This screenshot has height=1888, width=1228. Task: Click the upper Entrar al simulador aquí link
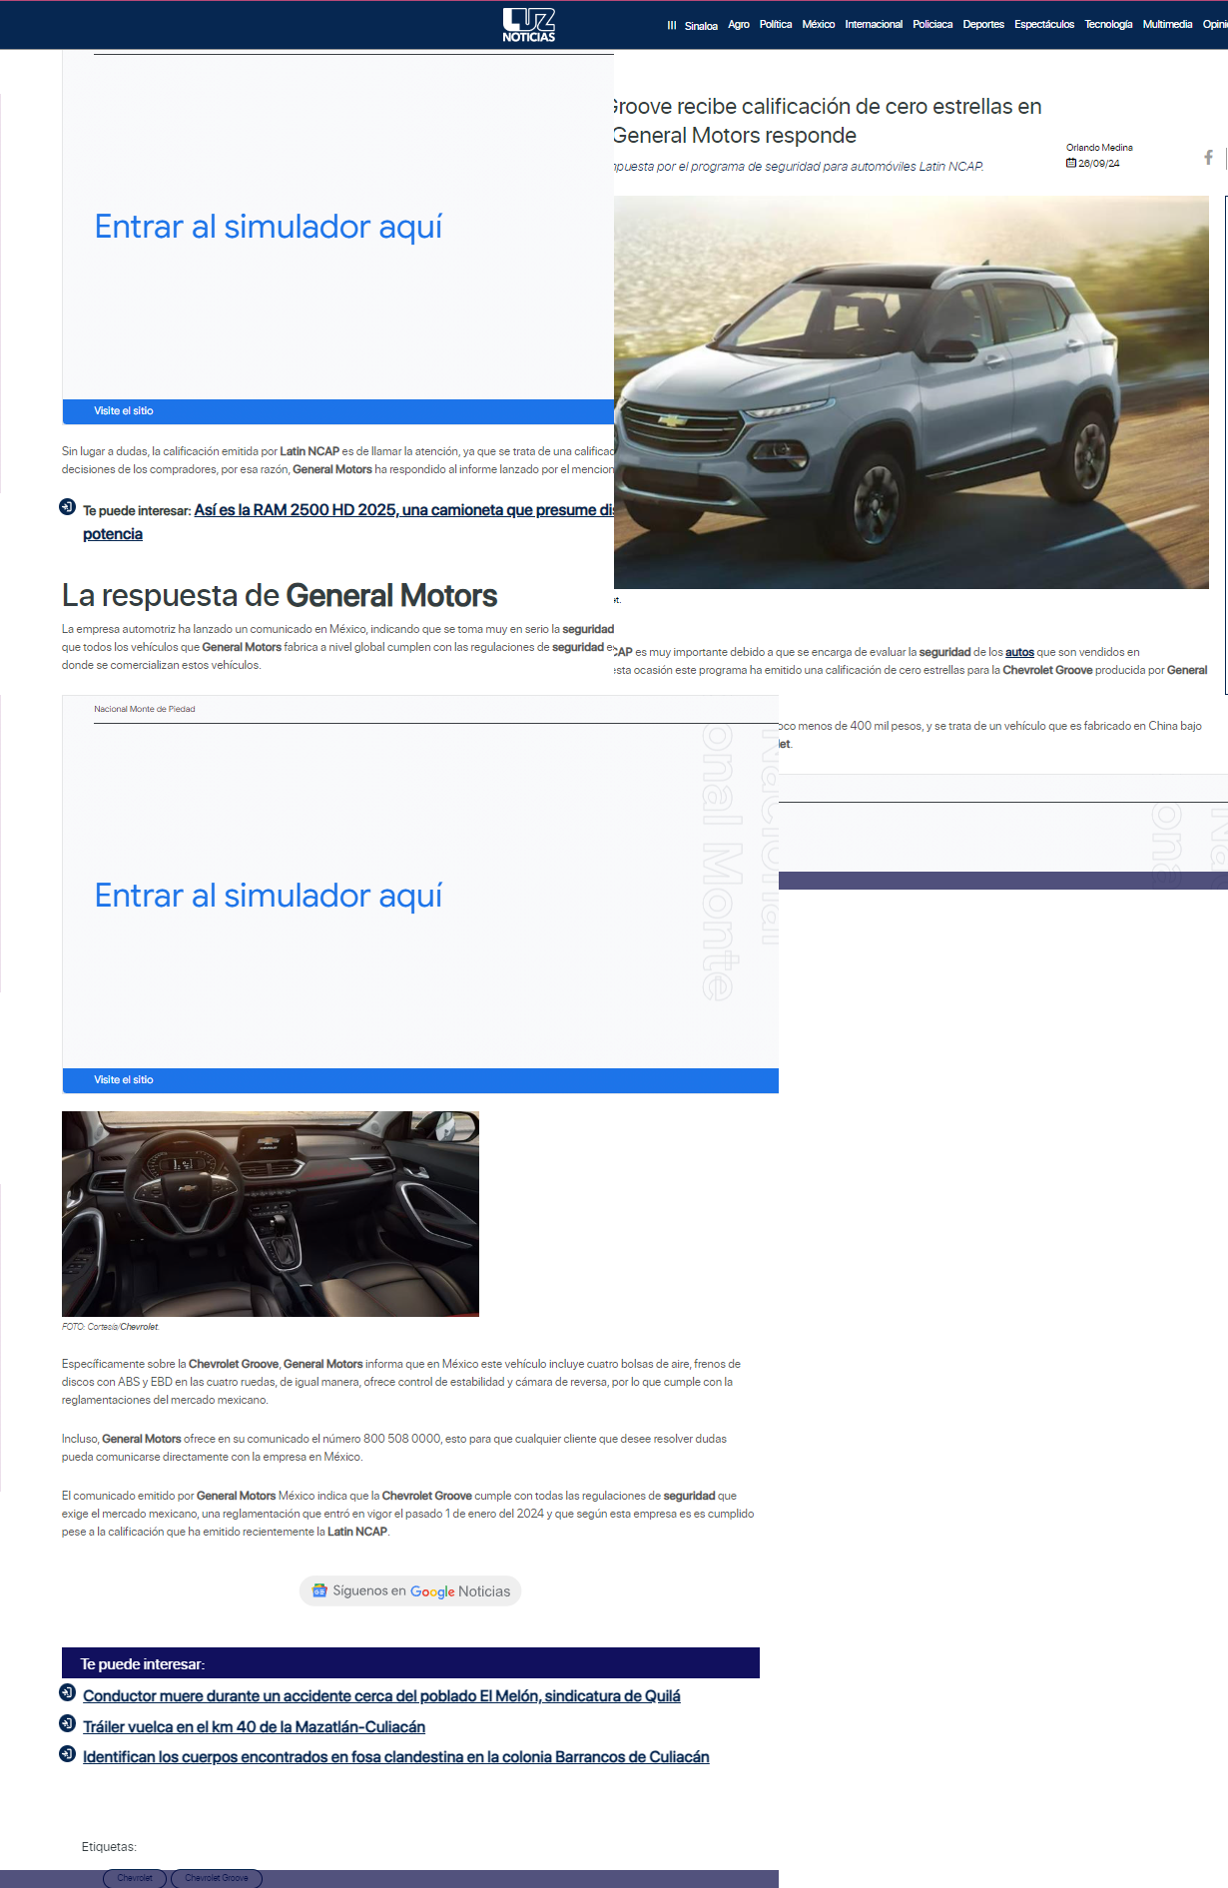269,227
